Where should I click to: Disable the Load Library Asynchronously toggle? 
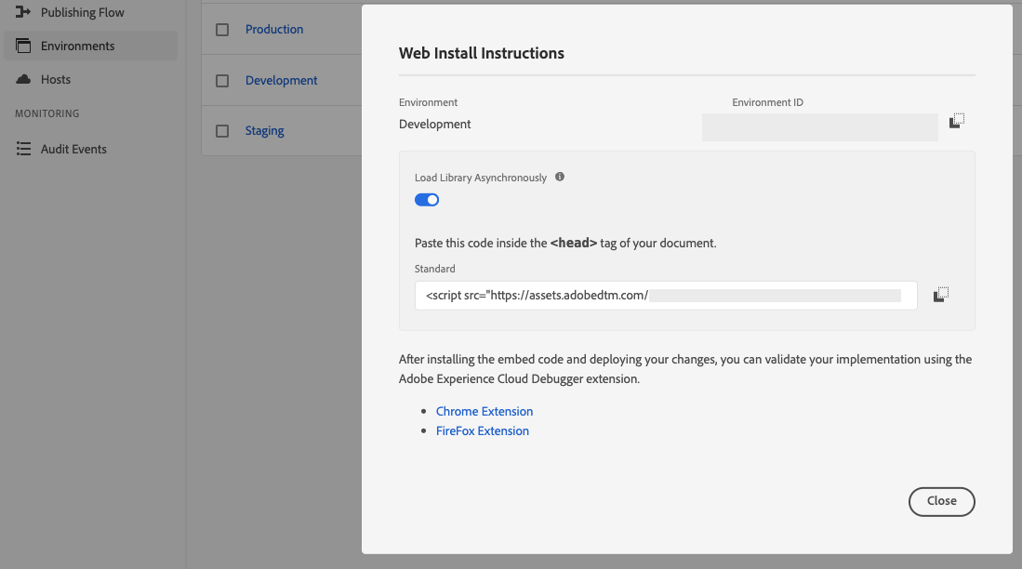[x=427, y=200]
